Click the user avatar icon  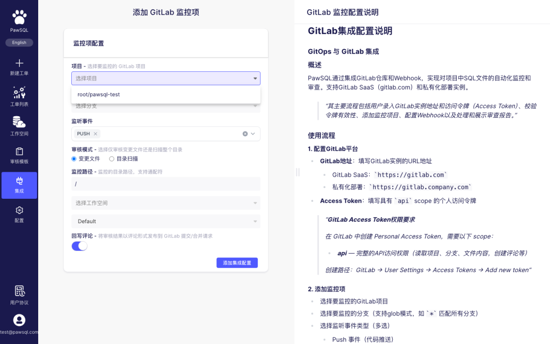[19, 320]
